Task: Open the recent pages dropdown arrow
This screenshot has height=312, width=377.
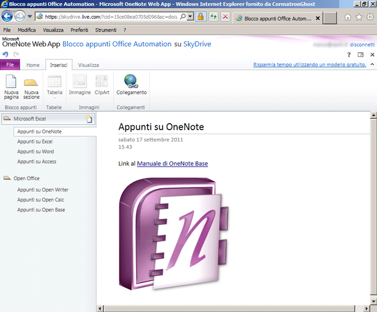Action: [x=30, y=16]
